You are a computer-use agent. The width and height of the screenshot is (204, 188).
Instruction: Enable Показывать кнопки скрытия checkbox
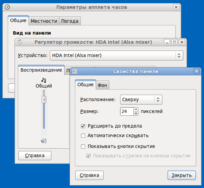tap(83, 147)
